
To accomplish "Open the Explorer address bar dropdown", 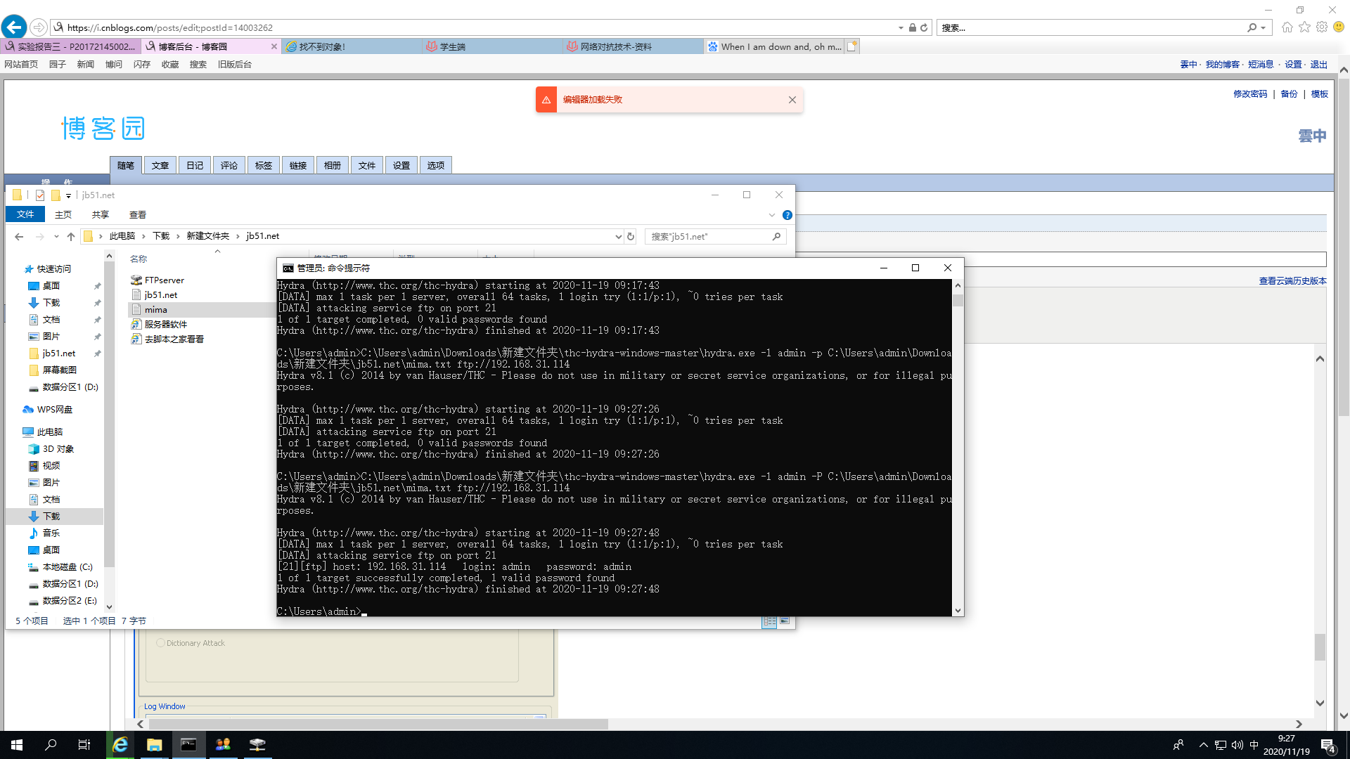I will [x=618, y=237].
